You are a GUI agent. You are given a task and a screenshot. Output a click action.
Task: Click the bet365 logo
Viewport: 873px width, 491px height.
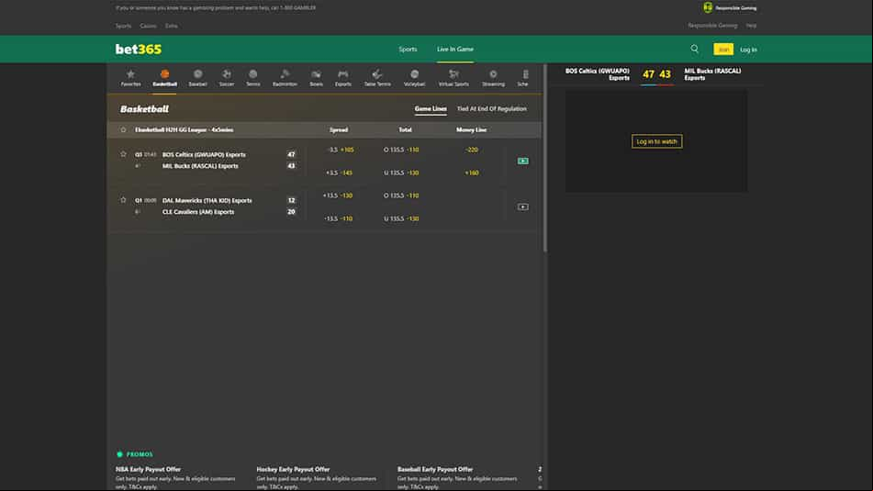point(138,49)
